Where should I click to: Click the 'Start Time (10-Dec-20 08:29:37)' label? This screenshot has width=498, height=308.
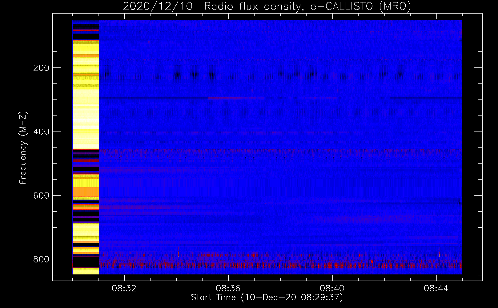(x=267, y=298)
